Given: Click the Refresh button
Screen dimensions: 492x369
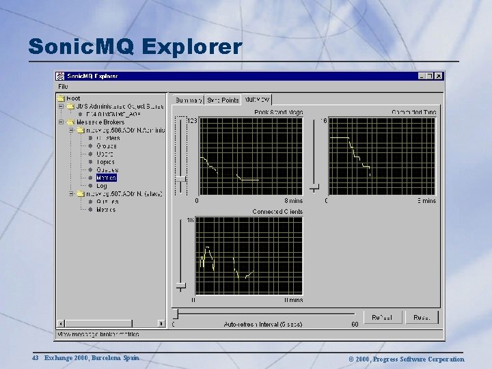Looking at the screenshot, I should click(383, 317).
